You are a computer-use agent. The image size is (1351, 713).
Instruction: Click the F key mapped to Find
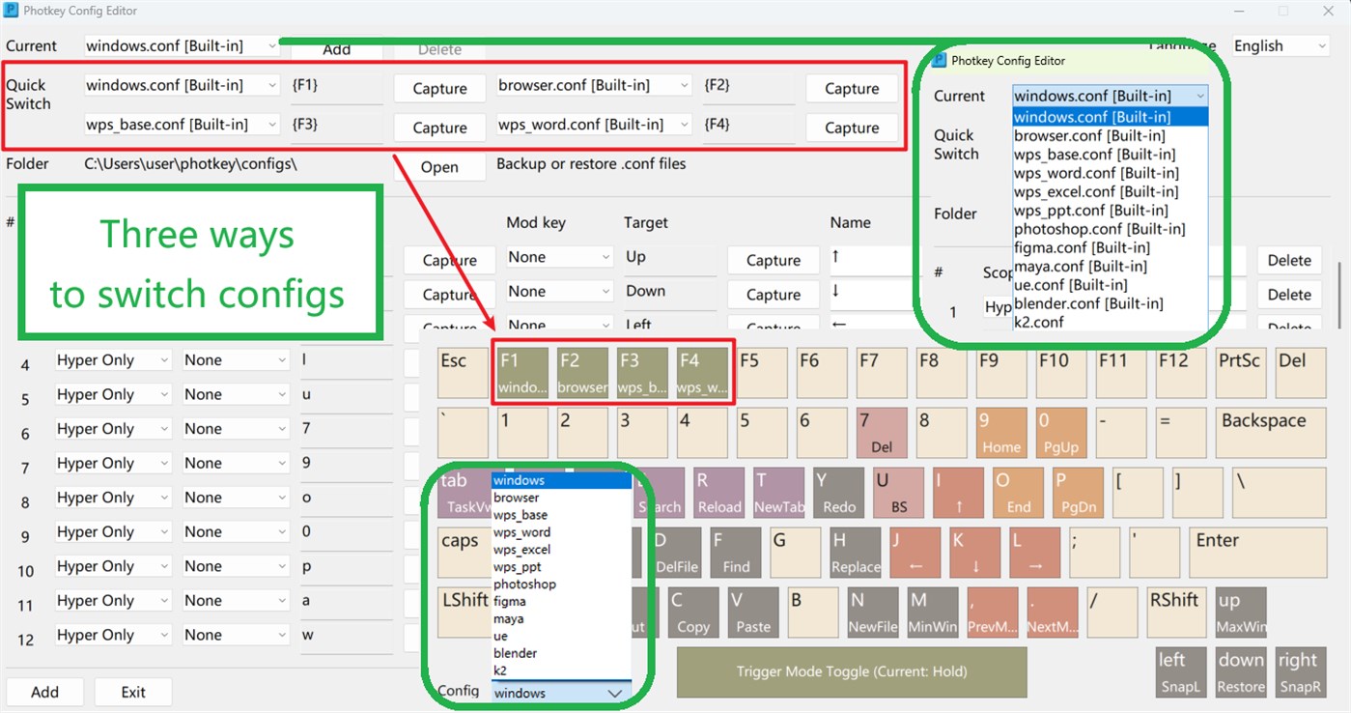click(735, 553)
